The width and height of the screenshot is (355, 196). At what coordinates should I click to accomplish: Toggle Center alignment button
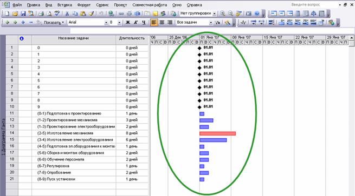pos(162,22)
